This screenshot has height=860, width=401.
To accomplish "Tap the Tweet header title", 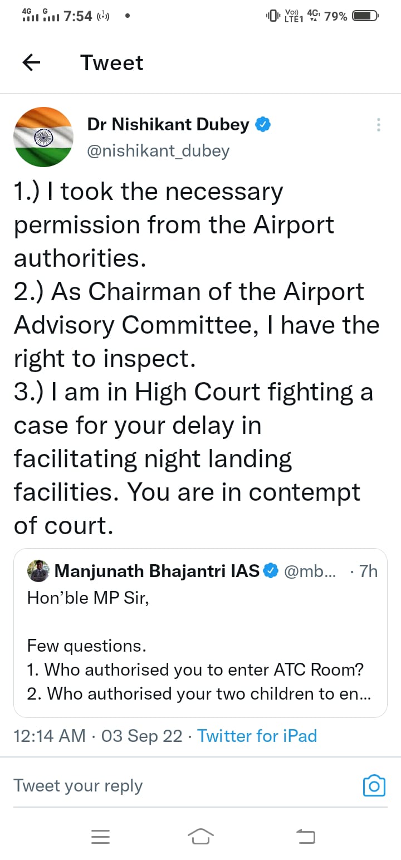I will (111, 63).
